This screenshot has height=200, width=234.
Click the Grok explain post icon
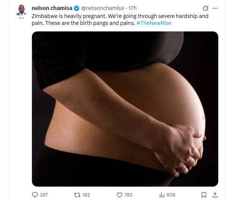206,8
